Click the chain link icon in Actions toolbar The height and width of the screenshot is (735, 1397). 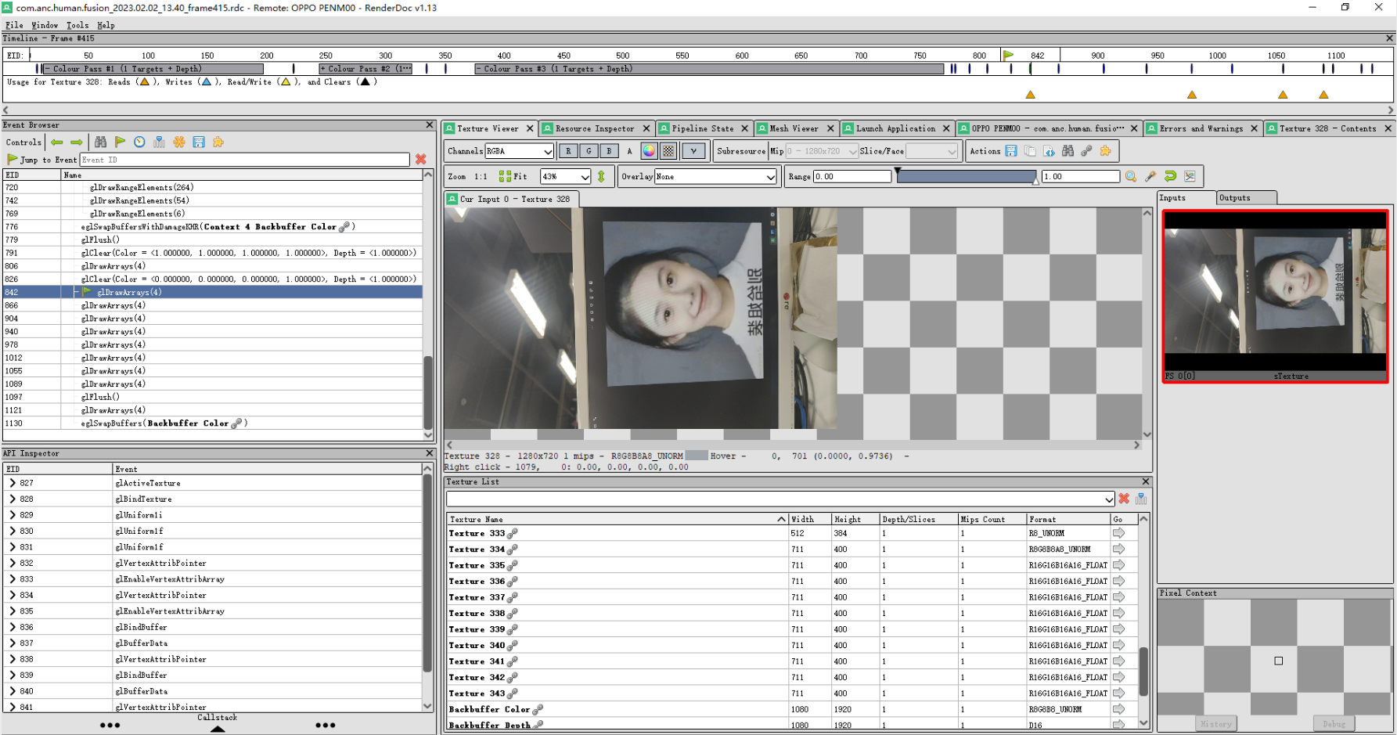point(1086,151)
